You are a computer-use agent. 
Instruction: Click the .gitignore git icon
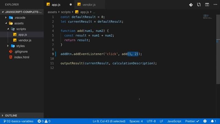tap(11, 51)
